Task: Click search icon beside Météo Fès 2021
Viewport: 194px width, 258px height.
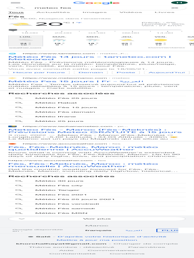Action: 19,195
